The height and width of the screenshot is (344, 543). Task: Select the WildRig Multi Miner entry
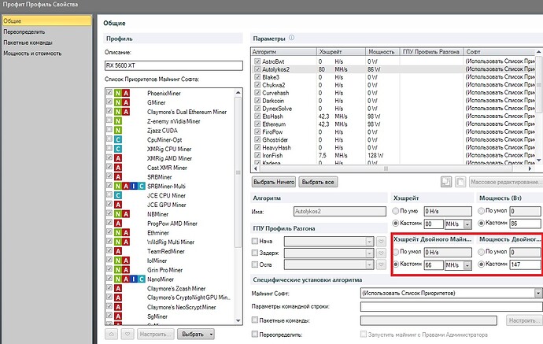[x=171, y=242]
